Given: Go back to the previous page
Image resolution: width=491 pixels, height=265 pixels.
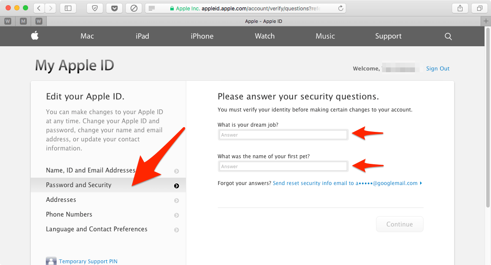Looking at the screenshot, I should tap(39, 9).
